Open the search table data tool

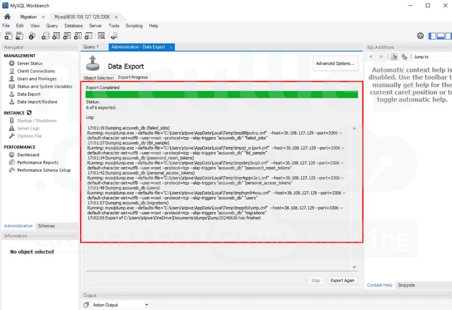(x=102, y=36)
